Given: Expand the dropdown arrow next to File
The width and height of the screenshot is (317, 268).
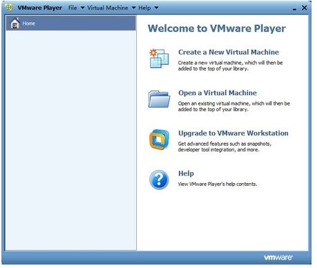Looking at the screenshot, I should pos(82,8).
